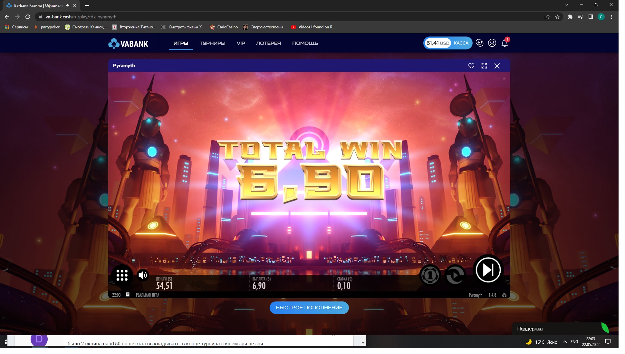Viewport: 625px width, 354px height.
Task: Close the Pyramyth game window
Action: pos(497,66)
